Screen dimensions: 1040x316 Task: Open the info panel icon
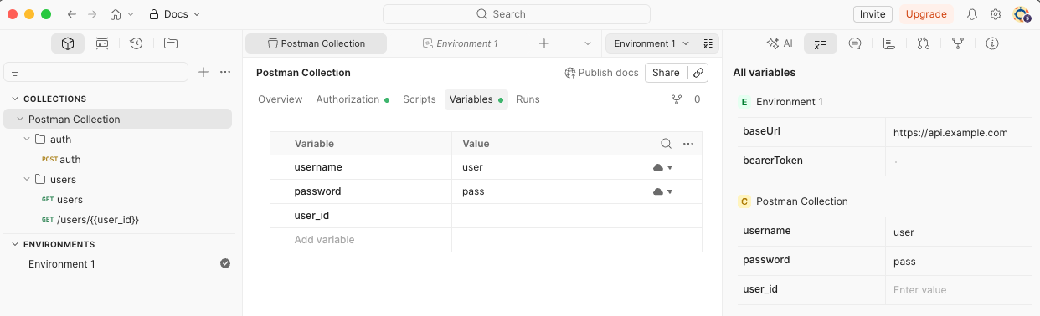992,43
